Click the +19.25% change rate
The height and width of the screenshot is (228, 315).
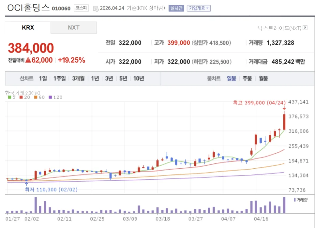[71, 60]
